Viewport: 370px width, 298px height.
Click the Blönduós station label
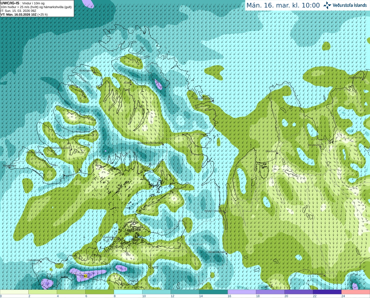point(271,151)
